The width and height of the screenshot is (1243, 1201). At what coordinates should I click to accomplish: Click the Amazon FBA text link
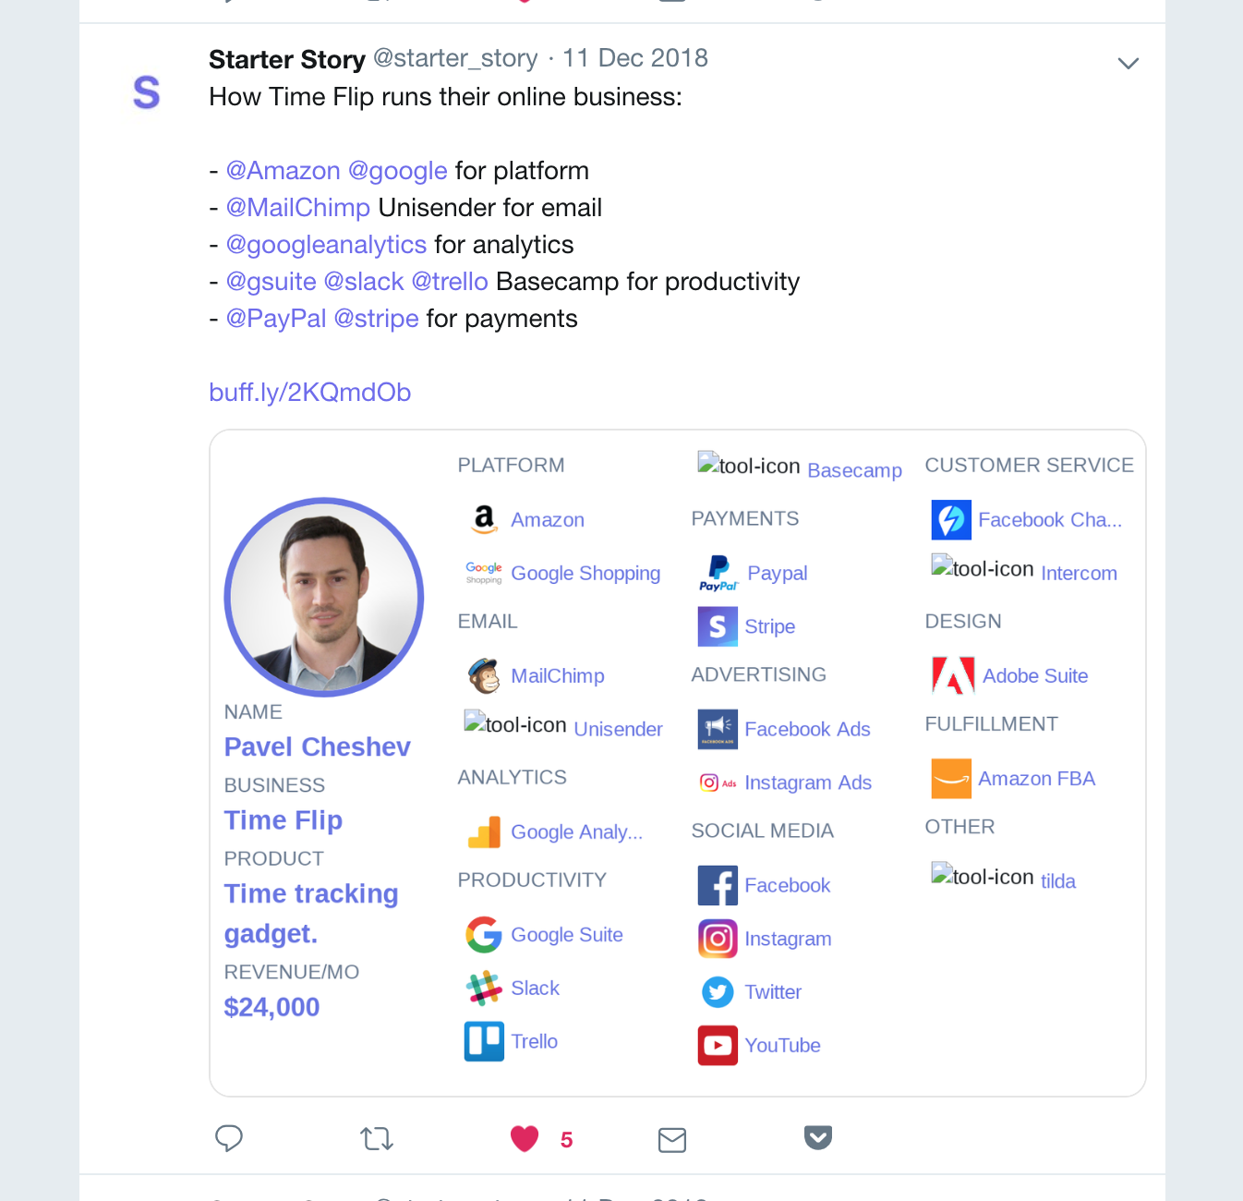click(x=1036, y=779)
